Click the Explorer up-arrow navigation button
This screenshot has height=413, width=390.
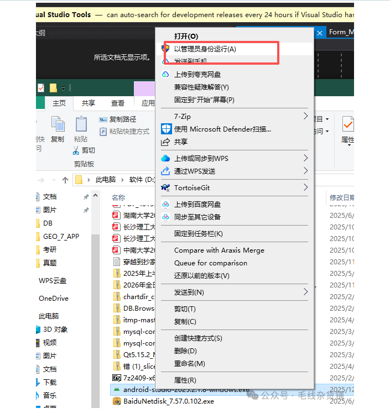coord(65,180)
